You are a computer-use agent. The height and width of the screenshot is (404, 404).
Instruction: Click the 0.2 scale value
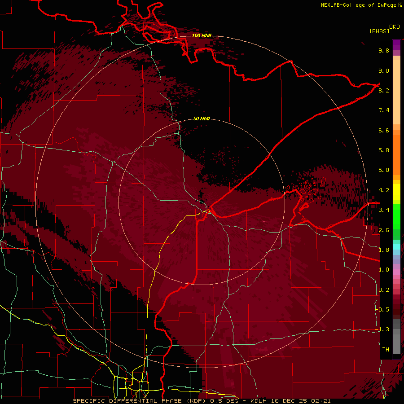(384, 290)
